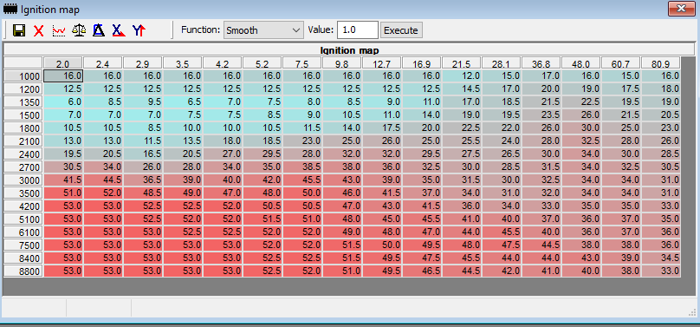This screenshot has height=327, width=700.
Task: Select column header 80.9
Action: click(x=661, y=63)
